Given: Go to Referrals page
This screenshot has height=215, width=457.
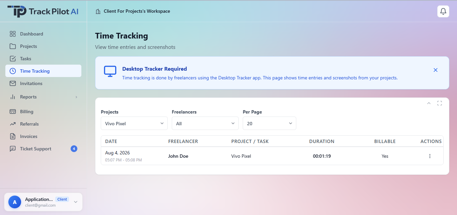Looking at the screenshot, I should pyautogui.click(x=43, y=124).
